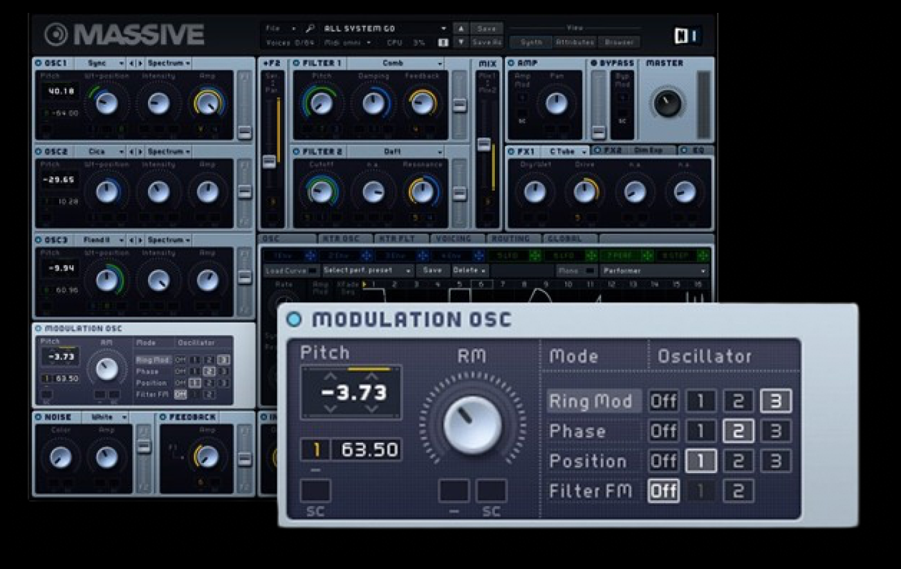Viewport: 901px width, 569px height.
Task: Click the blue drag cross beside 1Env
Action: click(311, 256)
